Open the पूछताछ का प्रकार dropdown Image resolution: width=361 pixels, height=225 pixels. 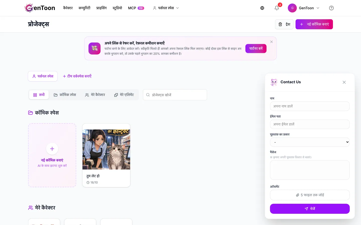[x=310, y=142]
